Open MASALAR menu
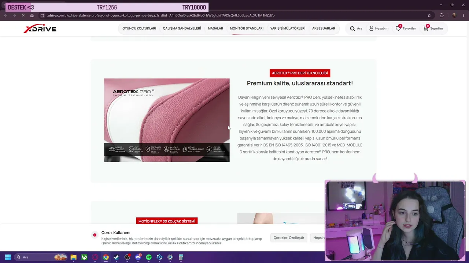The height and width of the screenshot is (263, 469). coord(215,28)
